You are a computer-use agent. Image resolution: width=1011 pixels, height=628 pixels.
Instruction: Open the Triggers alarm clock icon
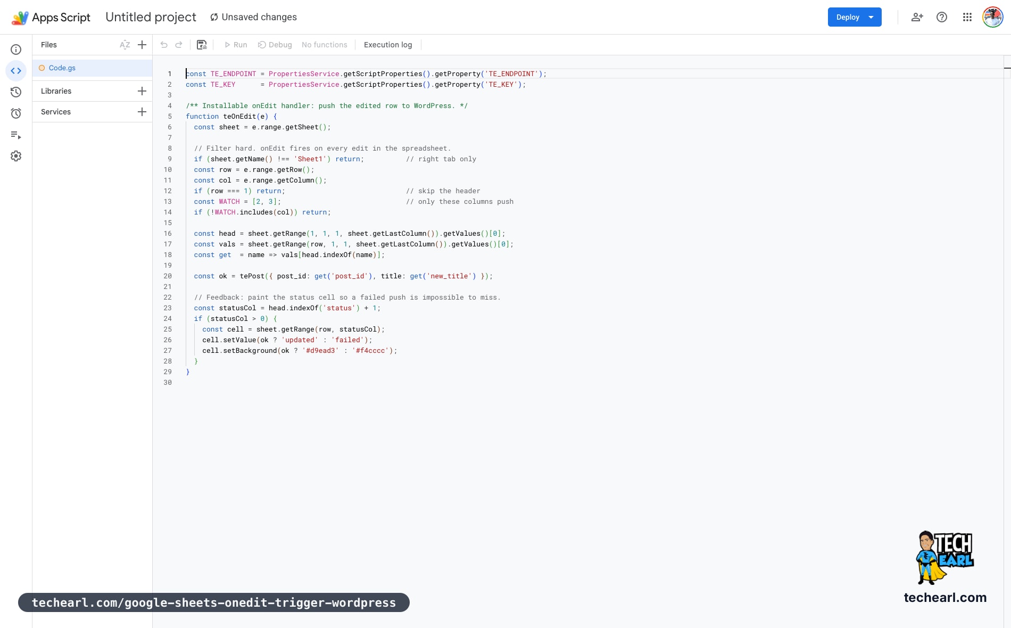pyautogui.click(x=16, y=113)
